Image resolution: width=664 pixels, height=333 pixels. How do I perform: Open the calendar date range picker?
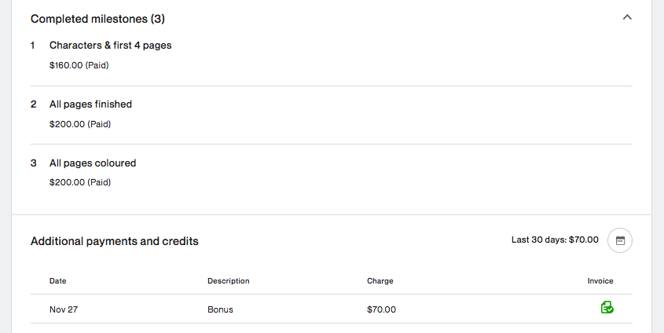click(620, 240)
